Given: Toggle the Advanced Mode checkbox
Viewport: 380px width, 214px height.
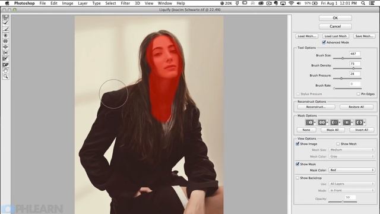Looking at the screenshot, I should (324, 42).
